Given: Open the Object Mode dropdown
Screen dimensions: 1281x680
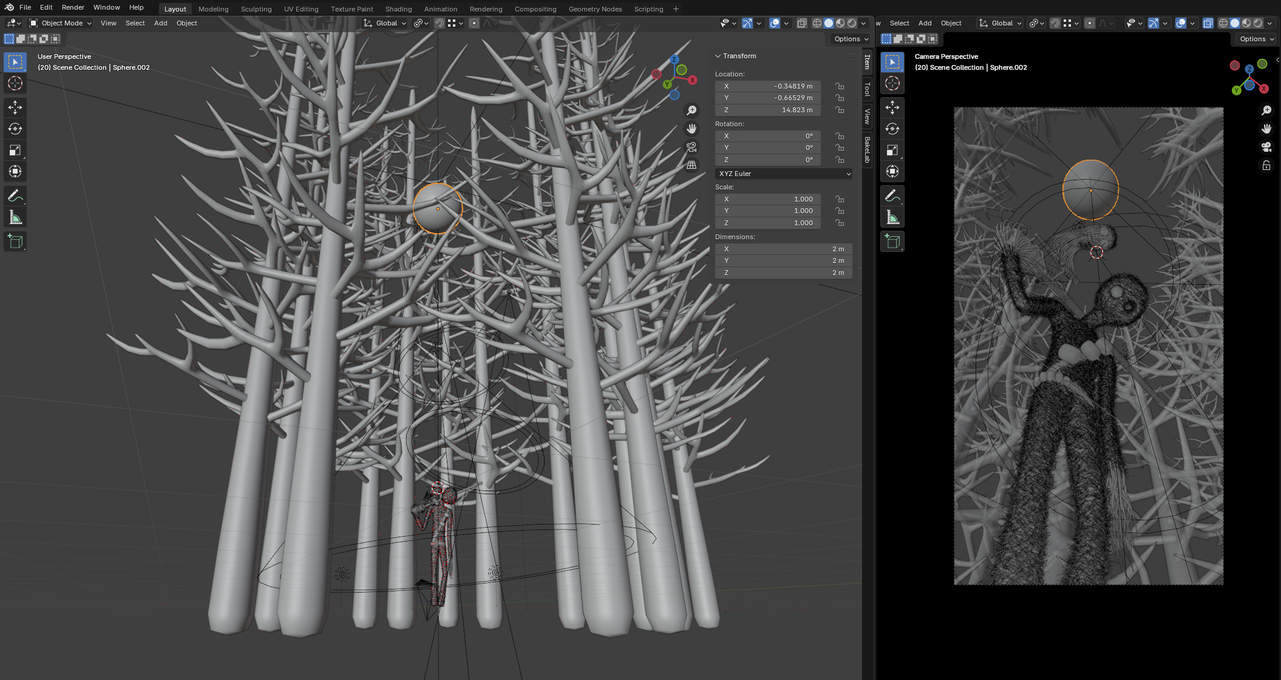Looking at the screenshot, I should (60, 23).
